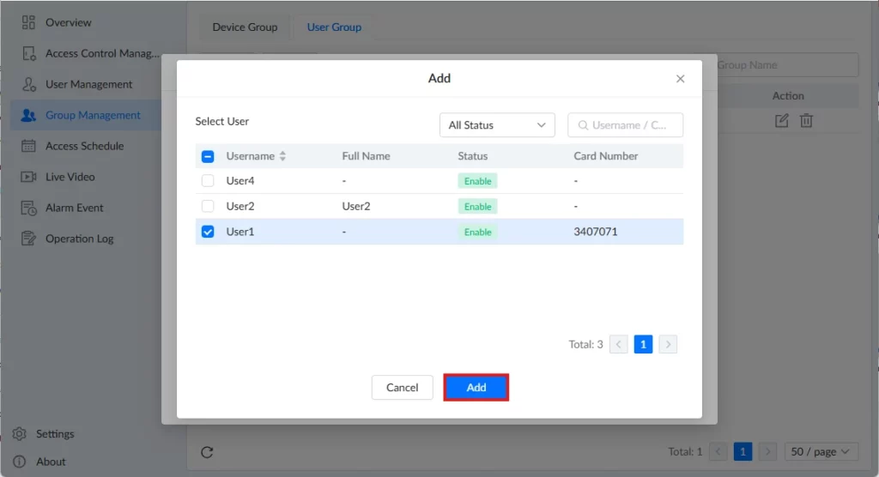Image resolution: width=879 pixels, height=477 pixels.
Task: Click the Cancel button
Action: 402,387
